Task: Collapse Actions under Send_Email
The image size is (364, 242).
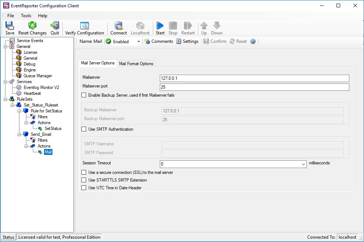Action: pos(26,146)
